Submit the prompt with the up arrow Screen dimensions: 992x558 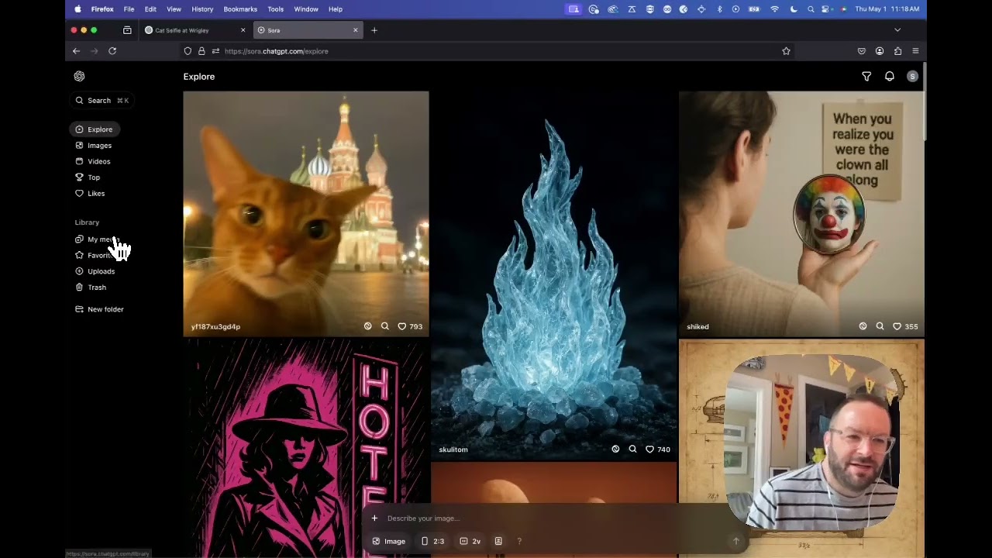click(x=735, y=541)
